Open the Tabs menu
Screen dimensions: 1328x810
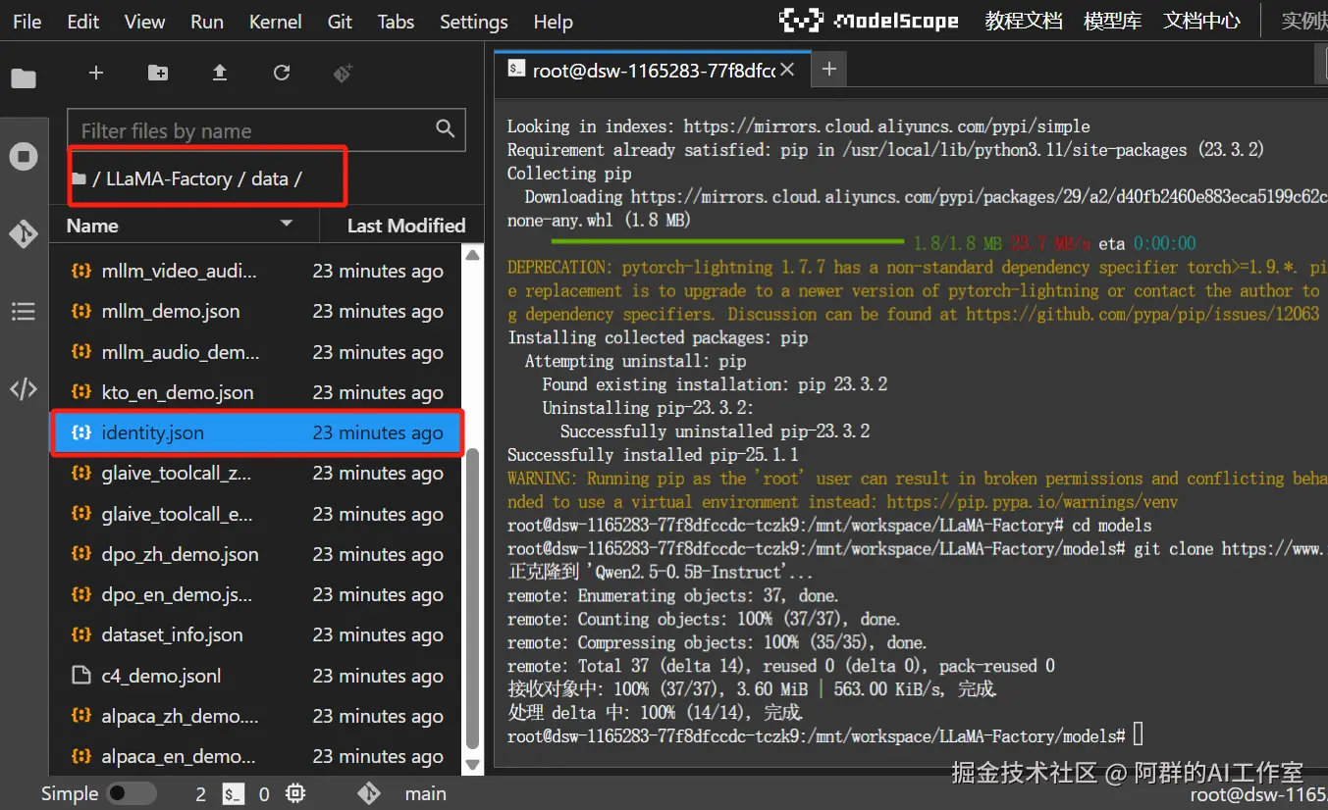coord(396,22)
